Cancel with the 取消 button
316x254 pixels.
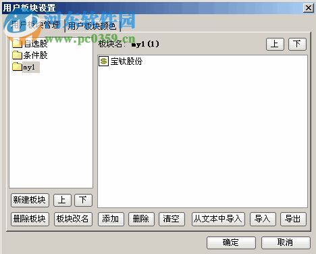click(x=286, y=243)
